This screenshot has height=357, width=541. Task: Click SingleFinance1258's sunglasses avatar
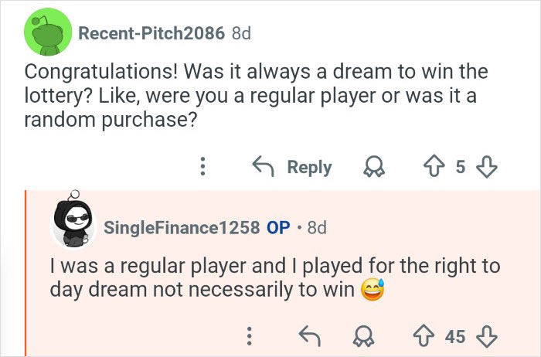pos(72,226)
